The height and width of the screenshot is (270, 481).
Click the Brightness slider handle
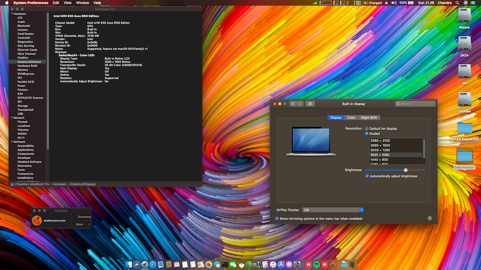click(x=406, y=170)
